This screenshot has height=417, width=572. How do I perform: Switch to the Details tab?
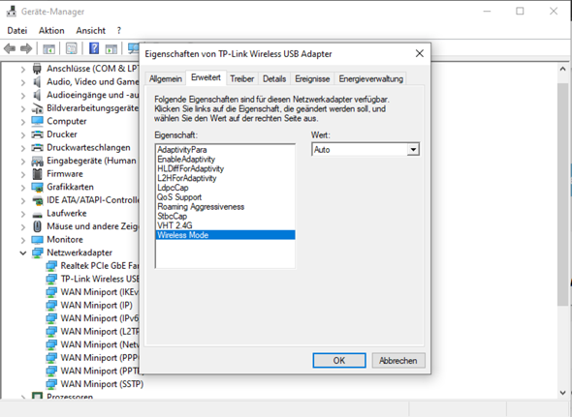click(274, 78)
